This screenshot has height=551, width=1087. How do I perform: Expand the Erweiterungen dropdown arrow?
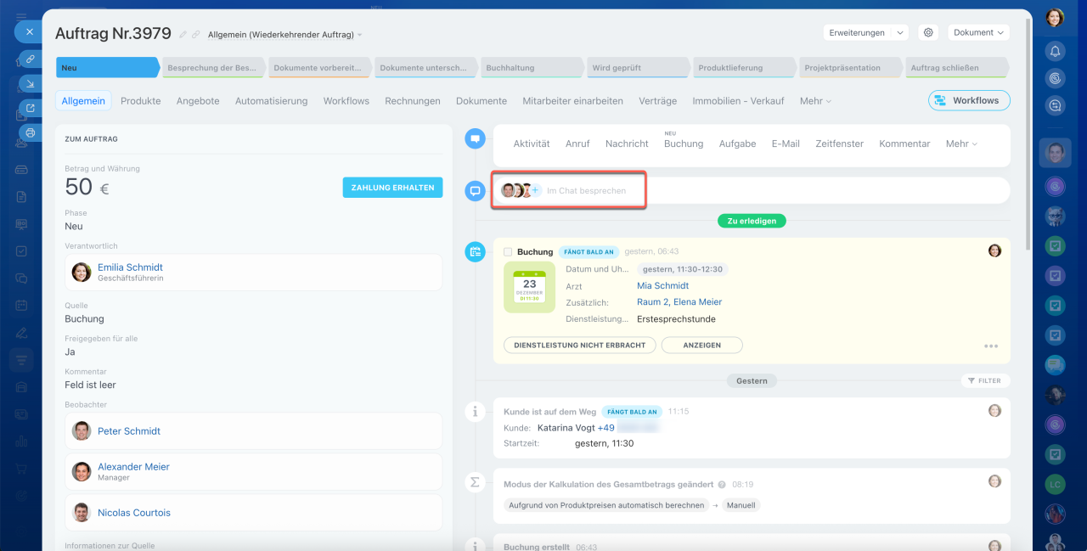click(x=900, y=33)
